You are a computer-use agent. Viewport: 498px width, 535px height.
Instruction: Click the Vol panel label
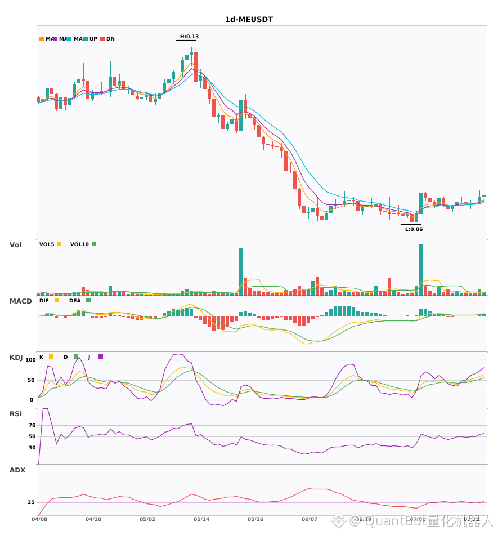point(15,245)
